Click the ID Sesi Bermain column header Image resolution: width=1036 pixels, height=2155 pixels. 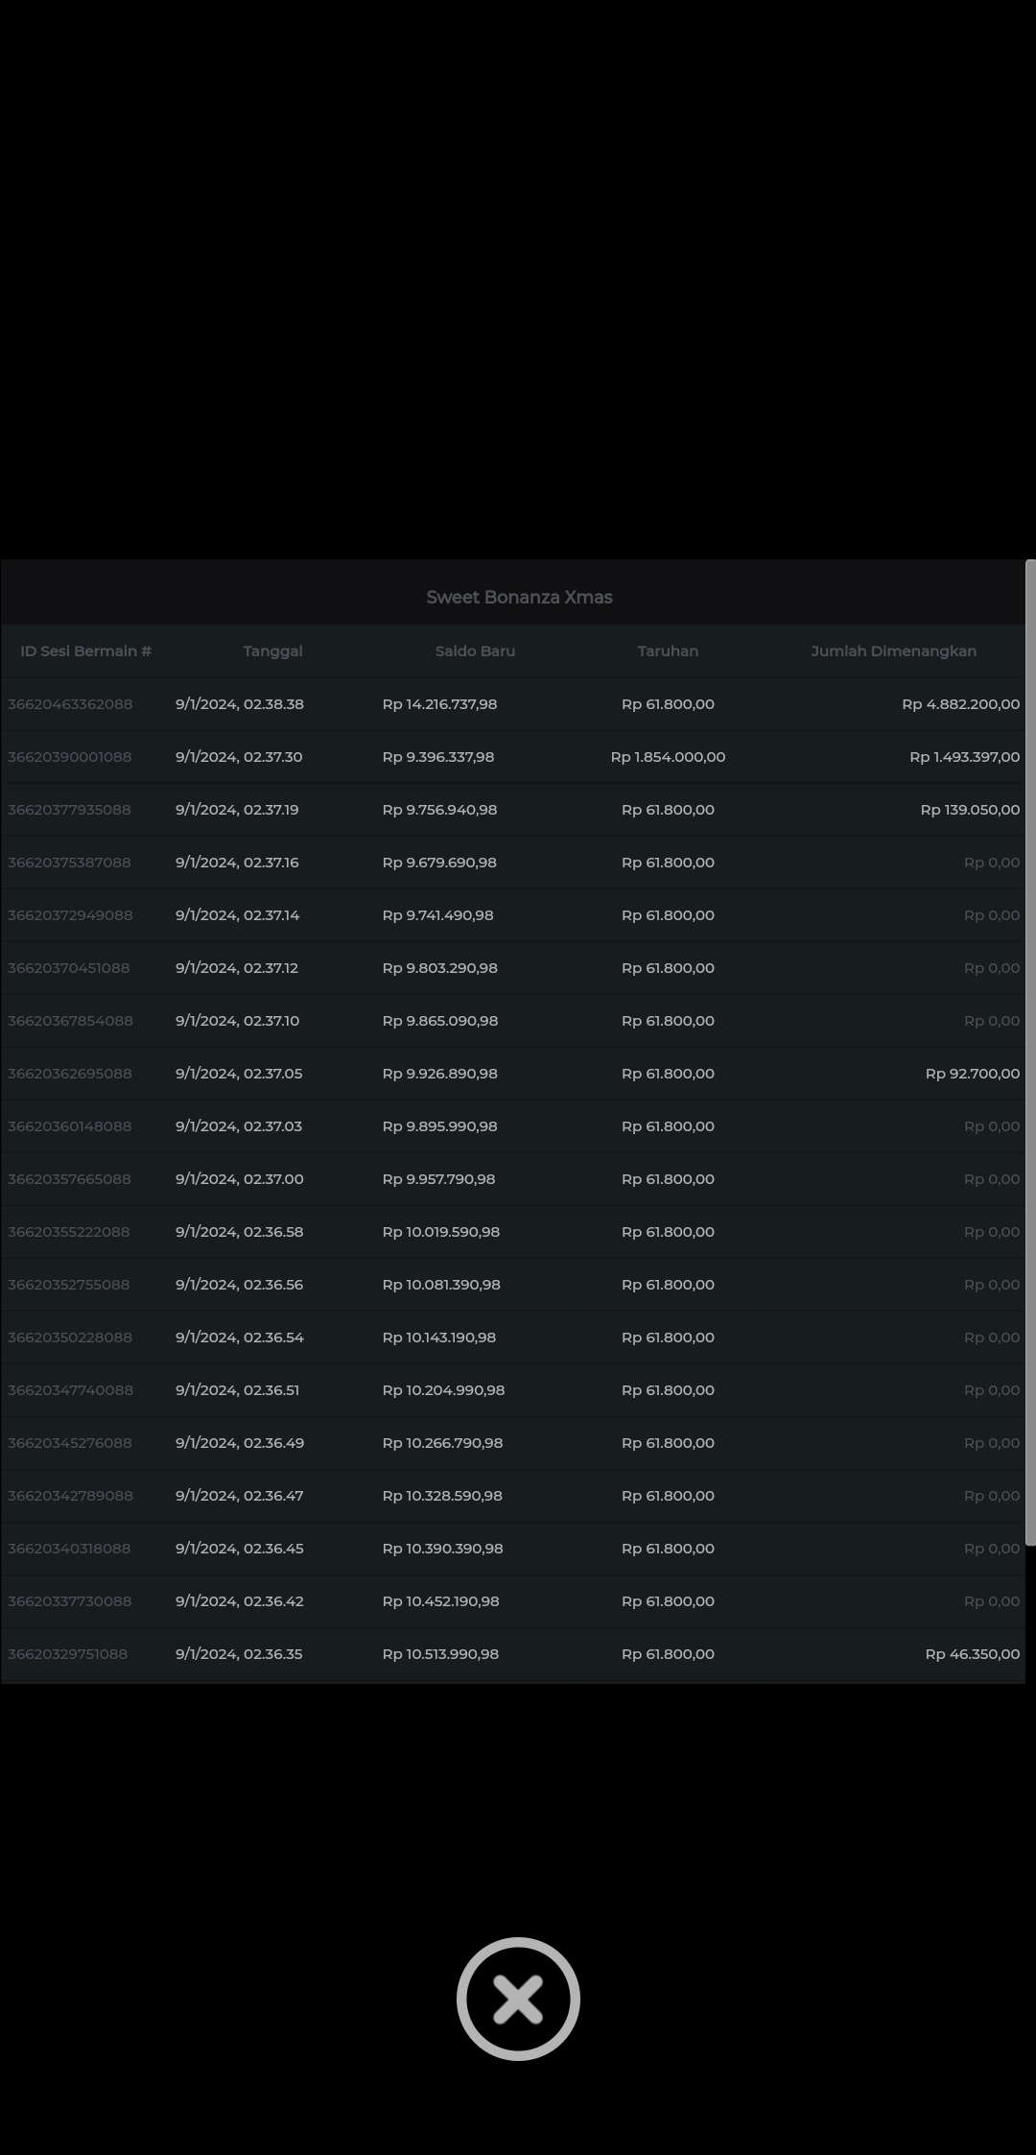point(85,651)
